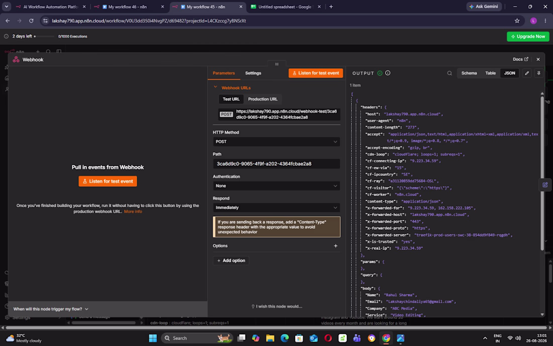The width and height of the screenshot is (553, 346).
Task: Reload the page in the browser
Action: [31, 21]
